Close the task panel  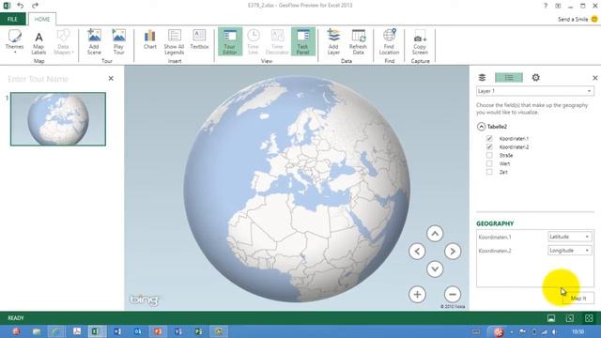pyautogui.click(x=594, y=78)
